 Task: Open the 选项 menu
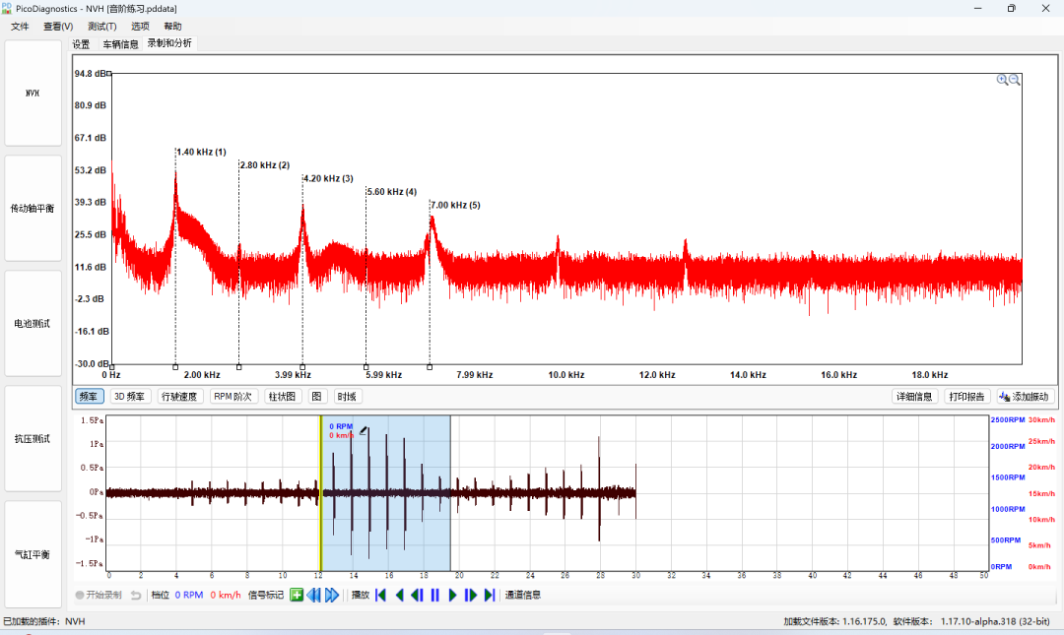point(141,27)
